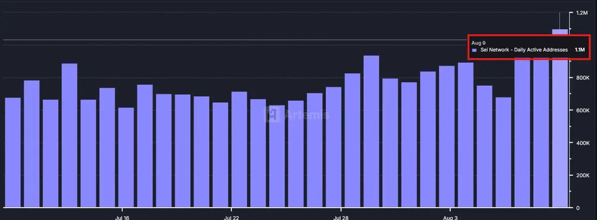The height and width of the screenshot is (220, 597).
Task: Click the '400K' y-axis label
Action: pyautogui.click(x=583, y=143)
